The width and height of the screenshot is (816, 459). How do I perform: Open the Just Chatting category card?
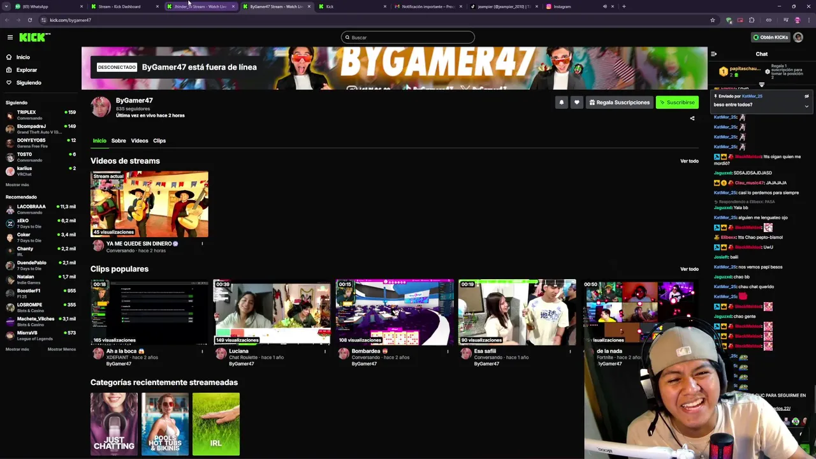(x=114, y=424)
